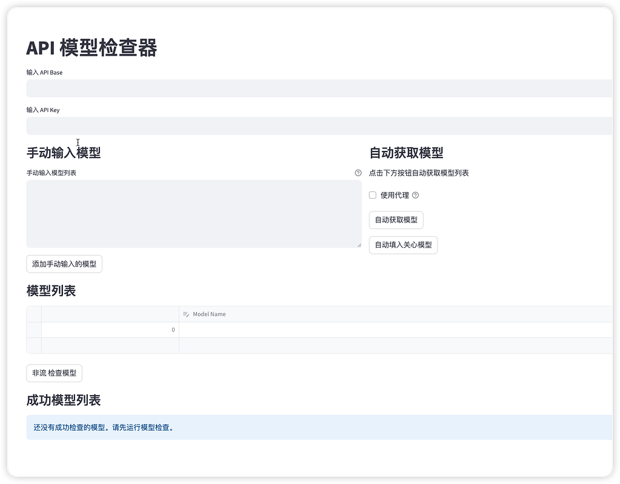
Task: Enable the 使用代理 checkbox
Action: (373, 195)
